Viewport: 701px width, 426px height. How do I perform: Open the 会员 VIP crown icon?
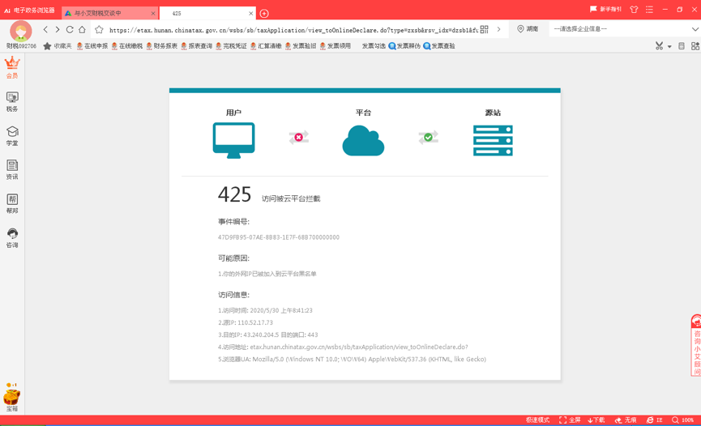[x=12, y=67]
